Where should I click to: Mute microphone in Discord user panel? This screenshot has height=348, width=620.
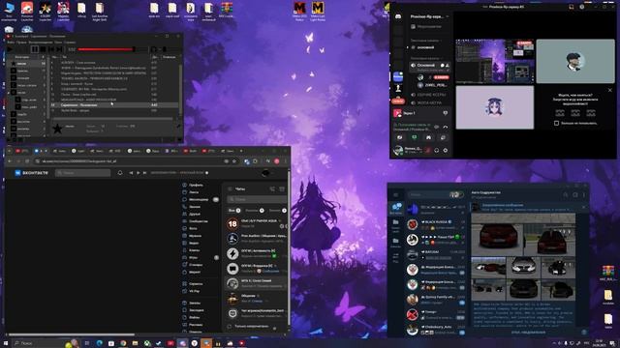[x=427, y=150]
